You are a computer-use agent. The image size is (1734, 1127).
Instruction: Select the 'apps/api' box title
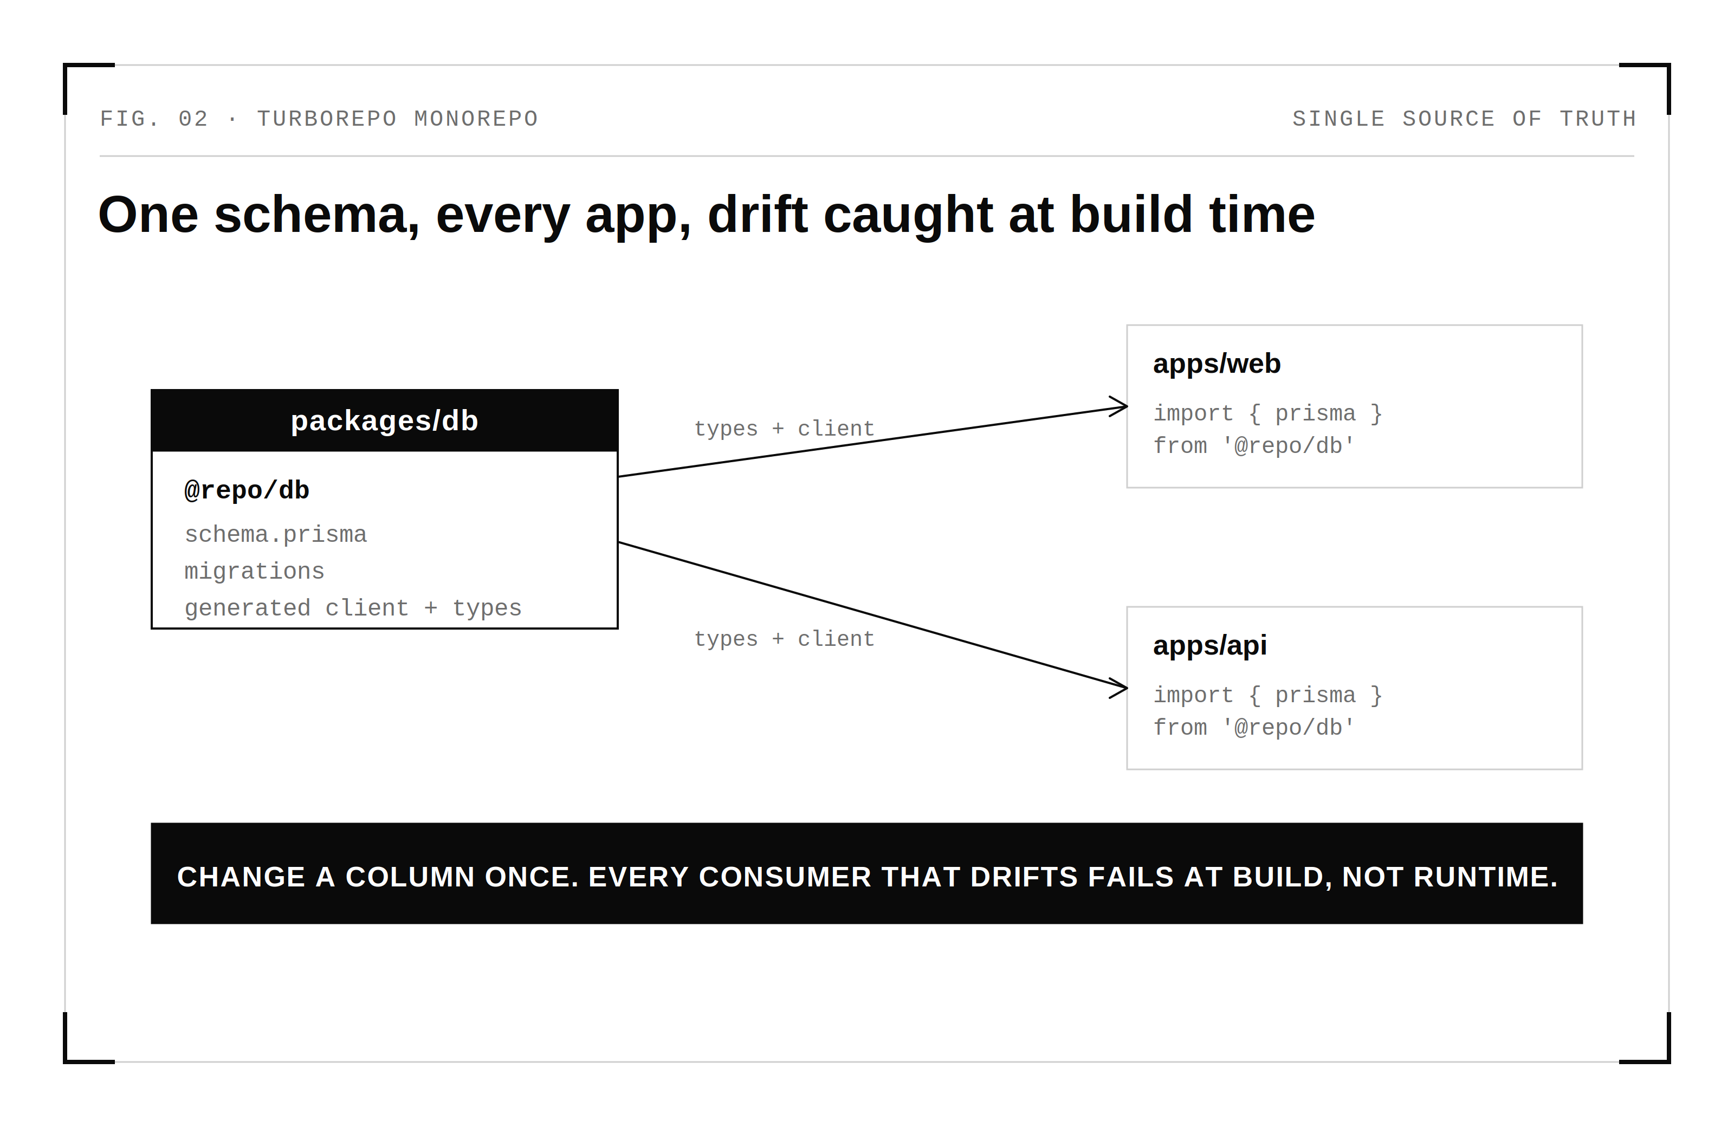point(1210,645)
